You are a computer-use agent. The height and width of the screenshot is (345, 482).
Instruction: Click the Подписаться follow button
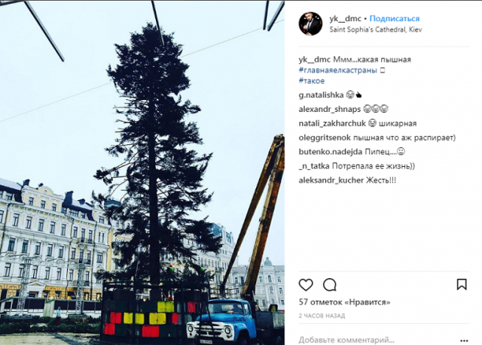(x=395, y=19)
